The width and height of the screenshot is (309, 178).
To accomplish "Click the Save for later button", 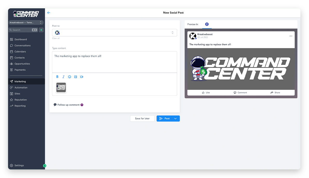I will point(142,119).
